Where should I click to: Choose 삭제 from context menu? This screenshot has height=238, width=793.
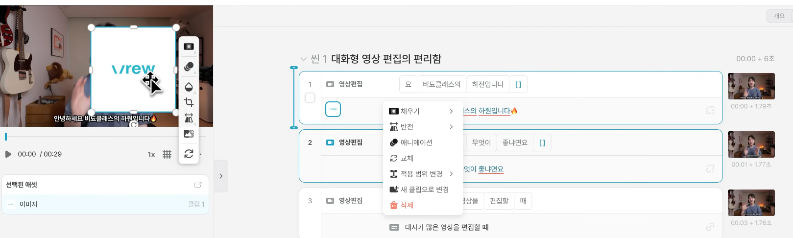[423, 205]
